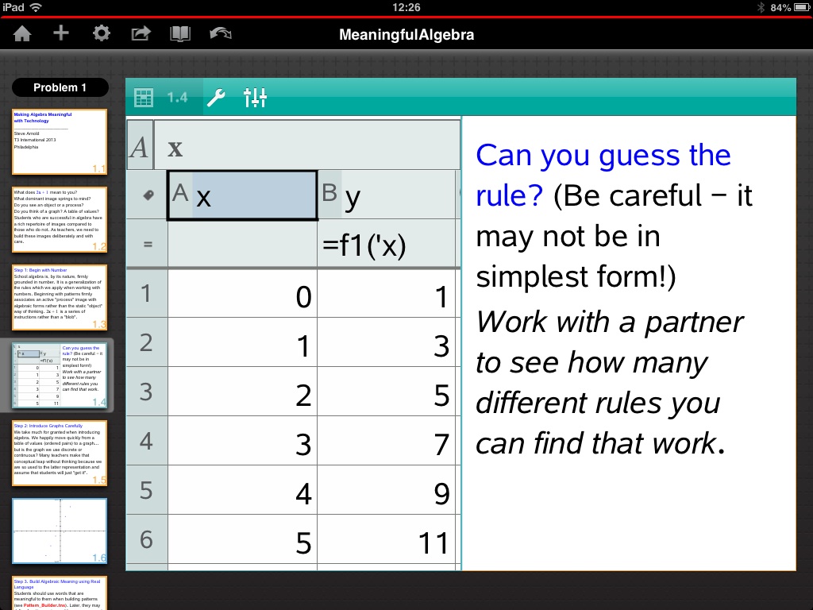
Task: Open page 1.6 graph thumbnail
Action: pyautogui.click(x=60, y=531)
